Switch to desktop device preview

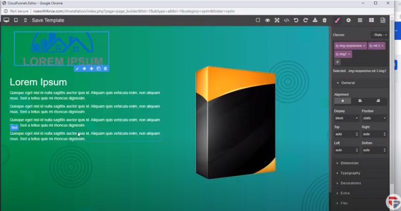[7, 20]
